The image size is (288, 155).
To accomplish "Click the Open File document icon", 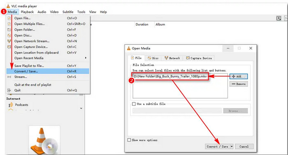I will [9, 18].
